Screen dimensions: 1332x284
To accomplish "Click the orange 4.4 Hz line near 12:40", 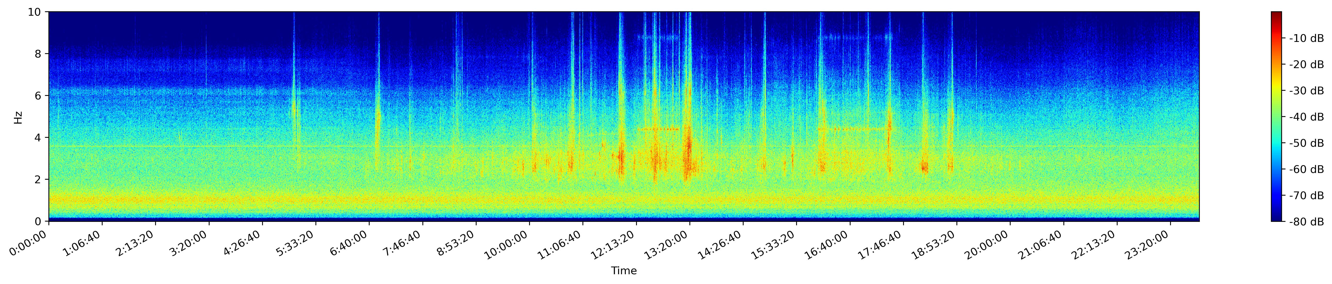I will tap(658, 129).
